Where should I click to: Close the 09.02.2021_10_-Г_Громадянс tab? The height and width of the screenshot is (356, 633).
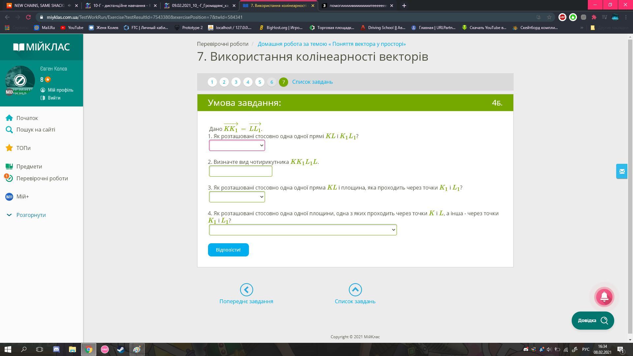(x=234, y=6)
